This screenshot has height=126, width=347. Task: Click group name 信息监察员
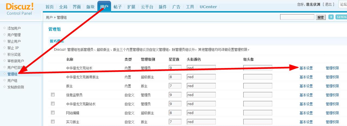(x=74, y=95)
